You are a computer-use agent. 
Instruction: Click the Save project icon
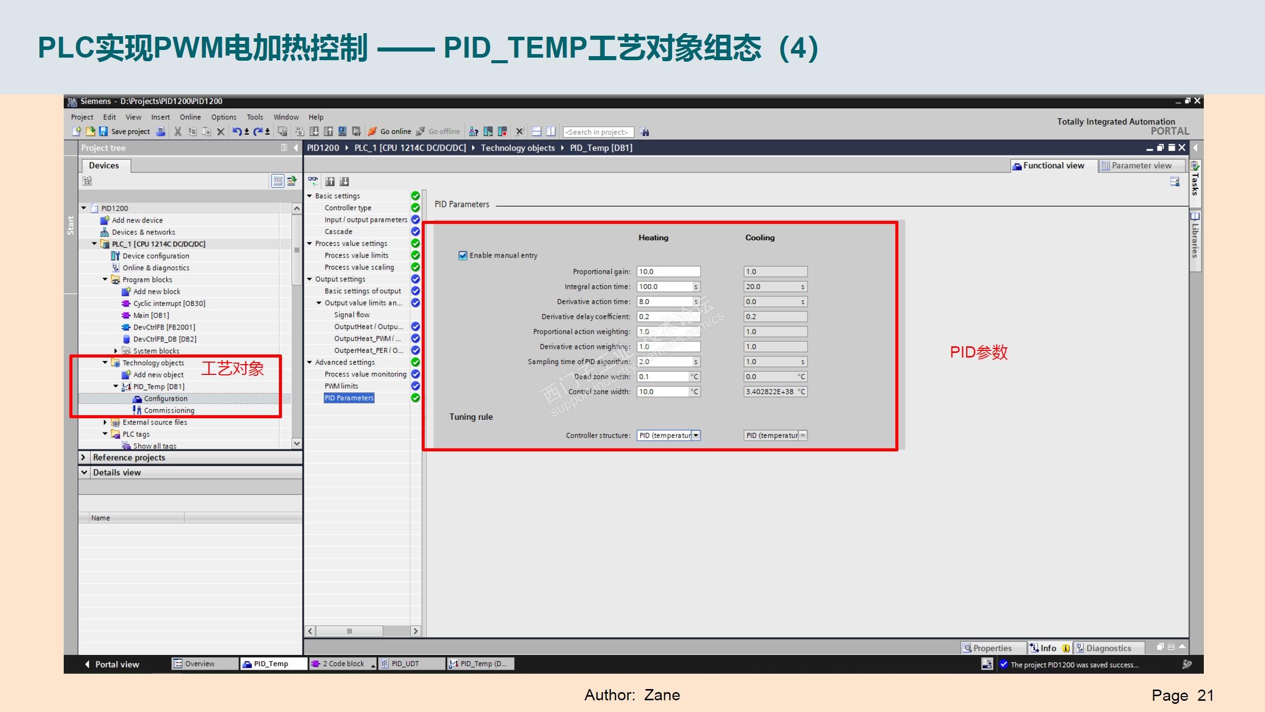104,132
